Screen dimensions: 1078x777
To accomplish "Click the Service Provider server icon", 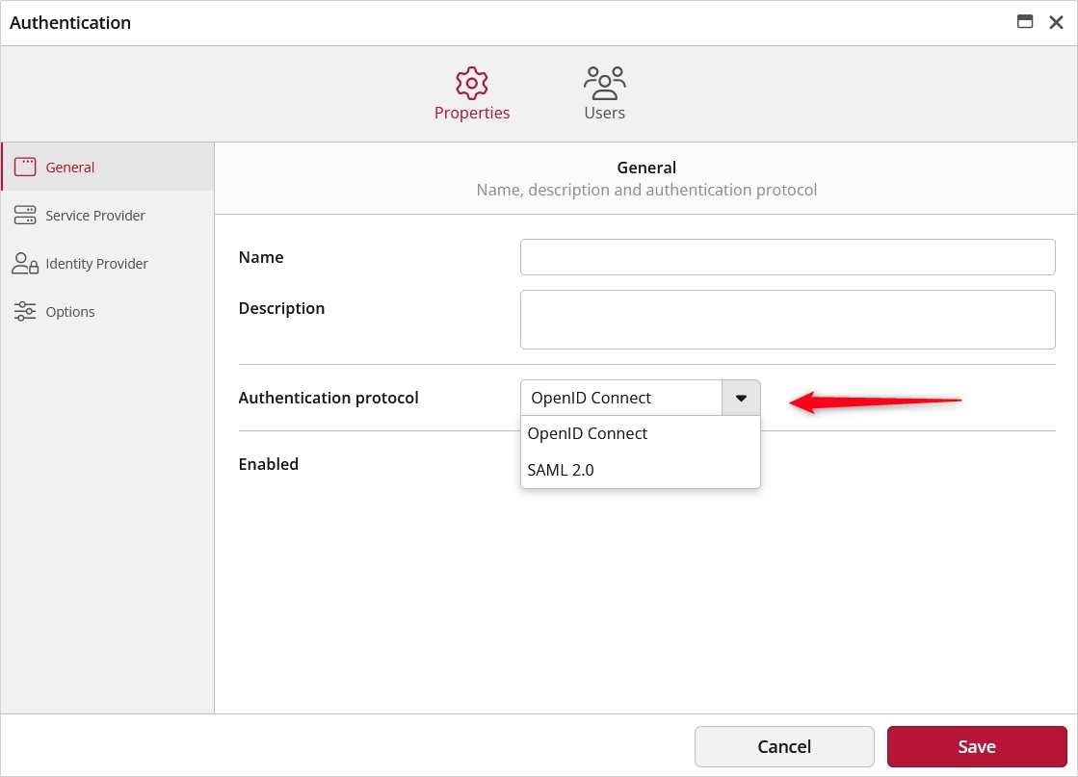I will click(x=26, y=215).
